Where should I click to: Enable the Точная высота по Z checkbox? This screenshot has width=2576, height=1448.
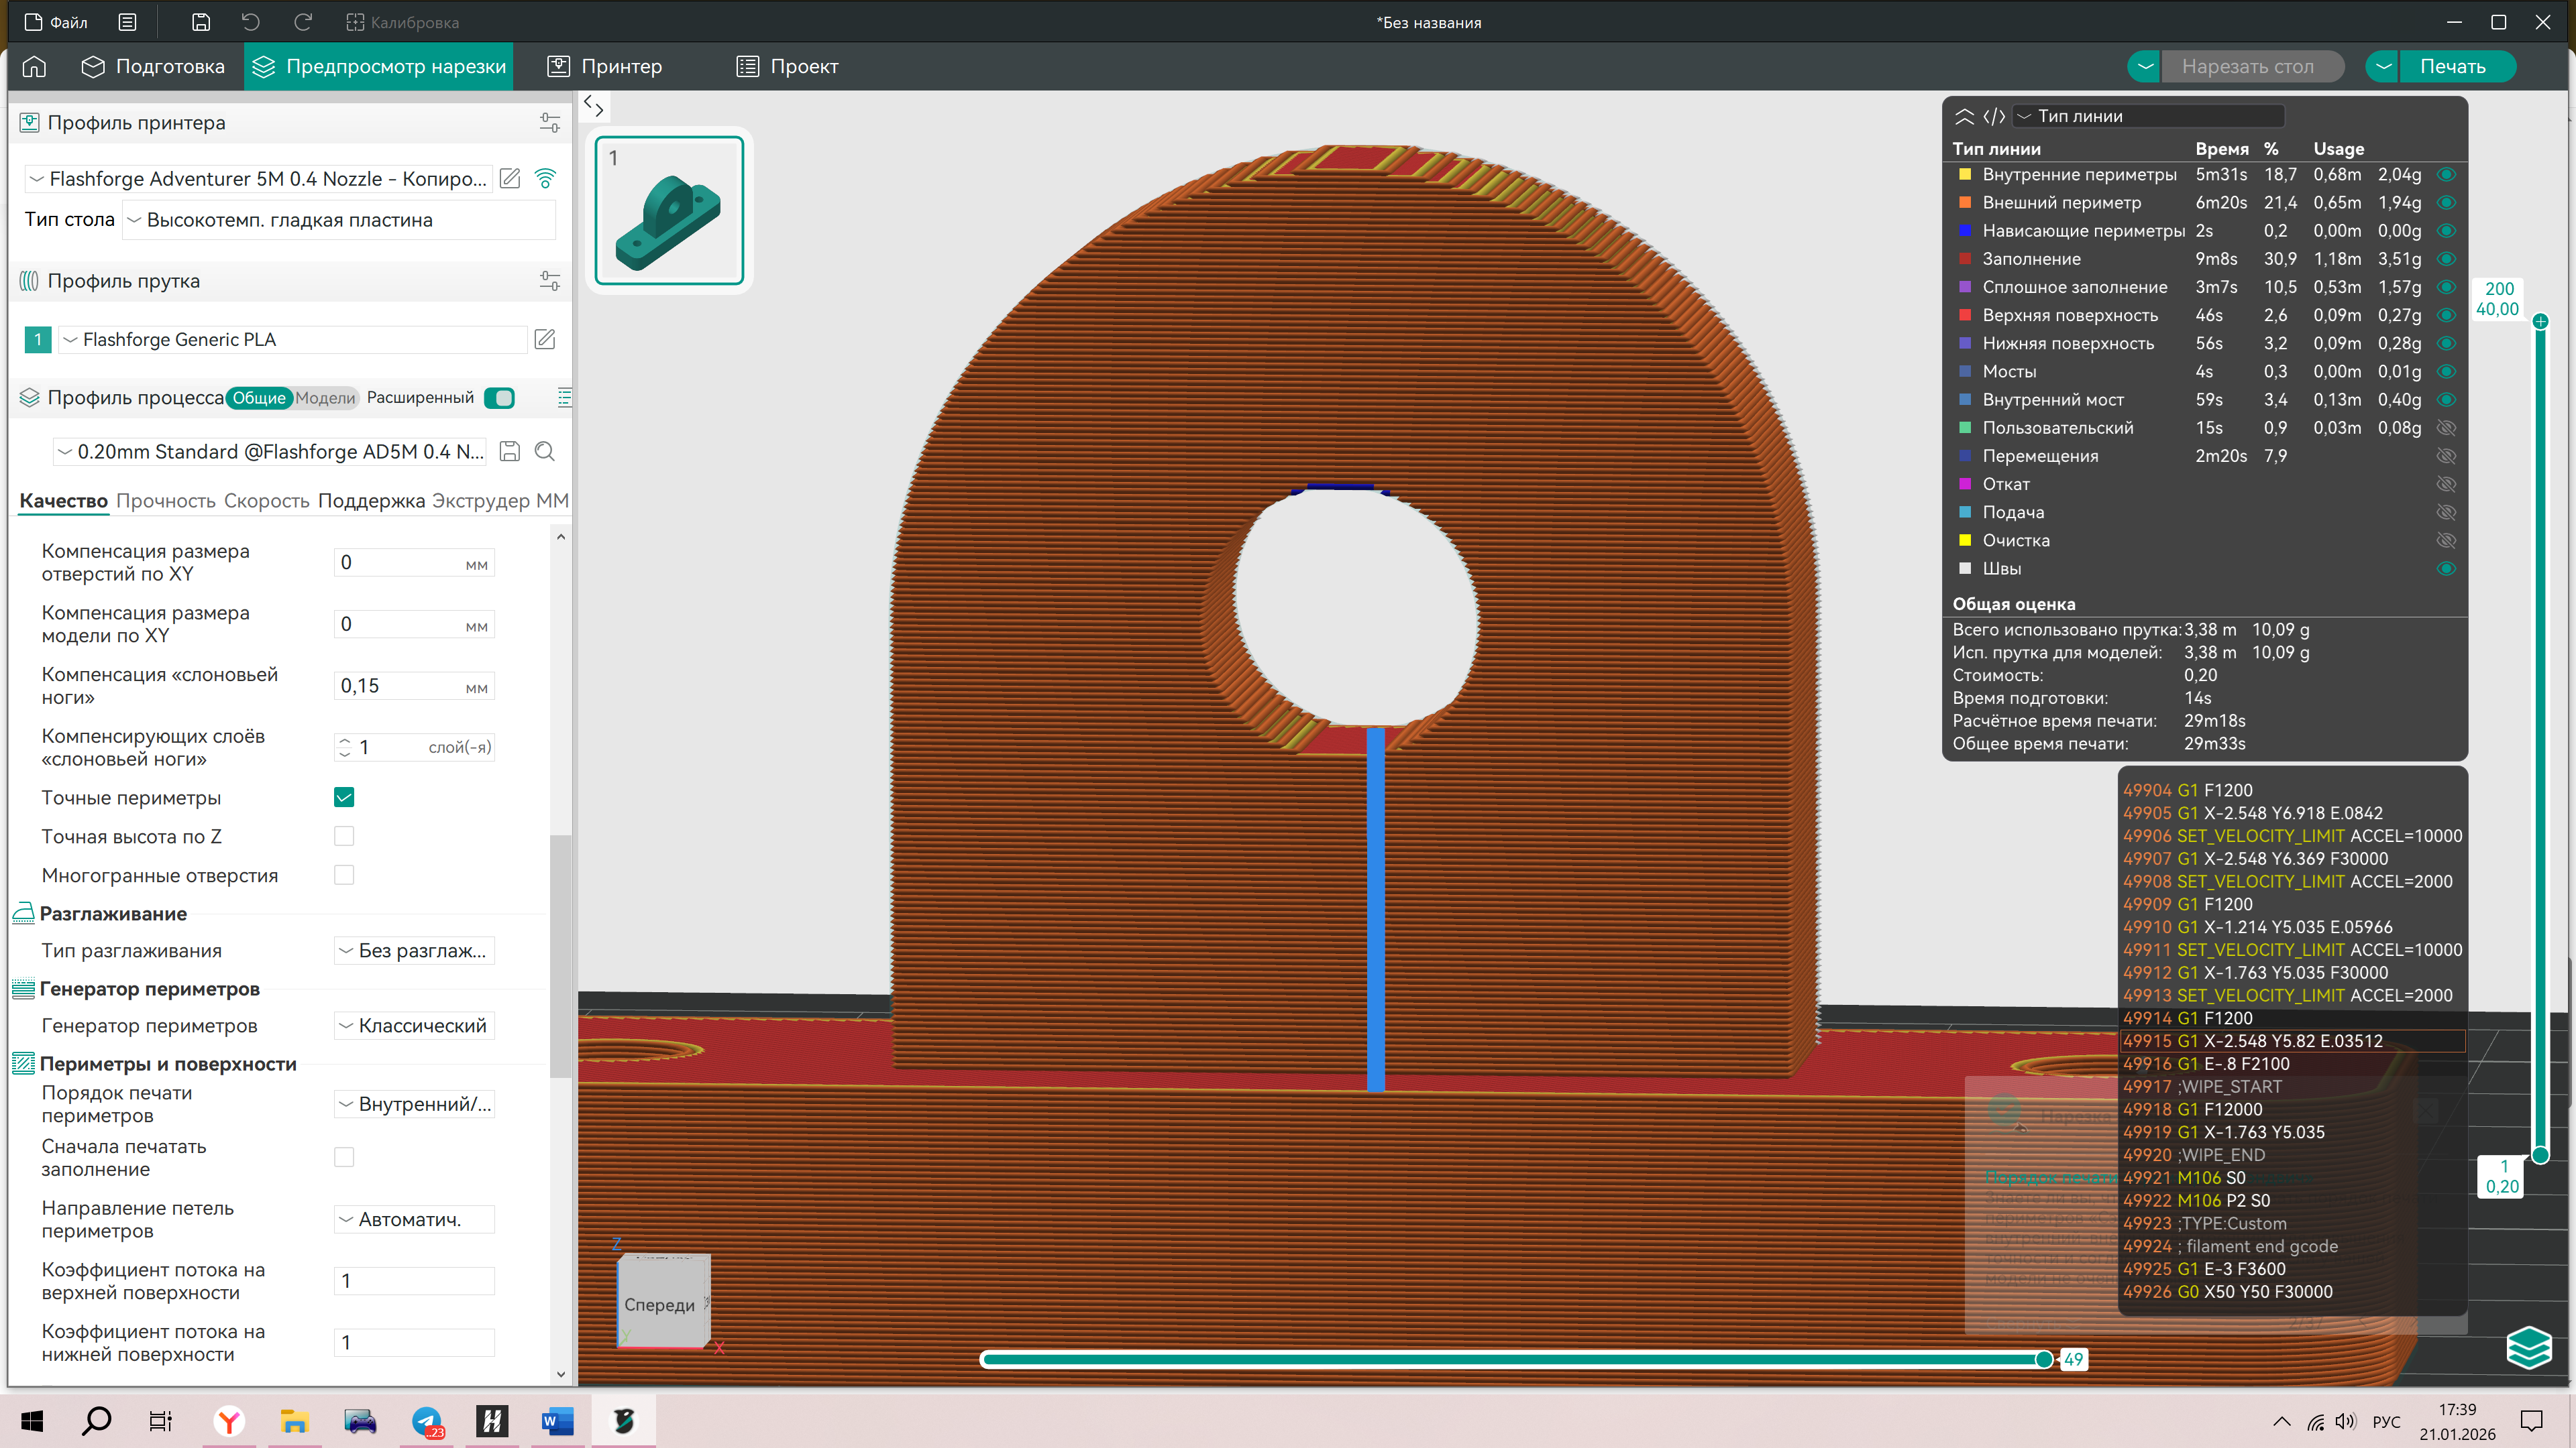click(344, 837)
